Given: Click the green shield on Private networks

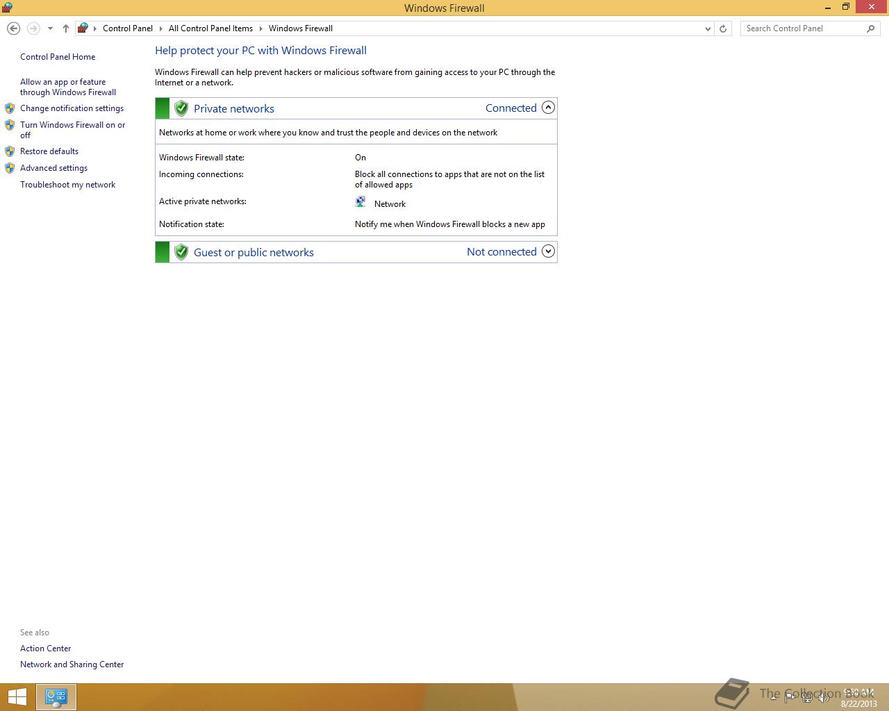Looking at the screenshot, I should tap(181, 108).
